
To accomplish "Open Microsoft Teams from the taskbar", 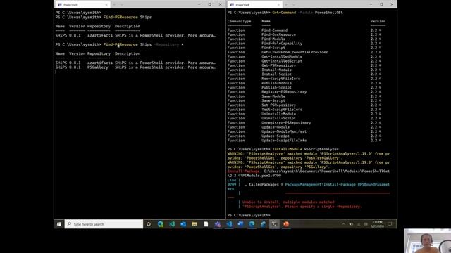I will (218, 224).
